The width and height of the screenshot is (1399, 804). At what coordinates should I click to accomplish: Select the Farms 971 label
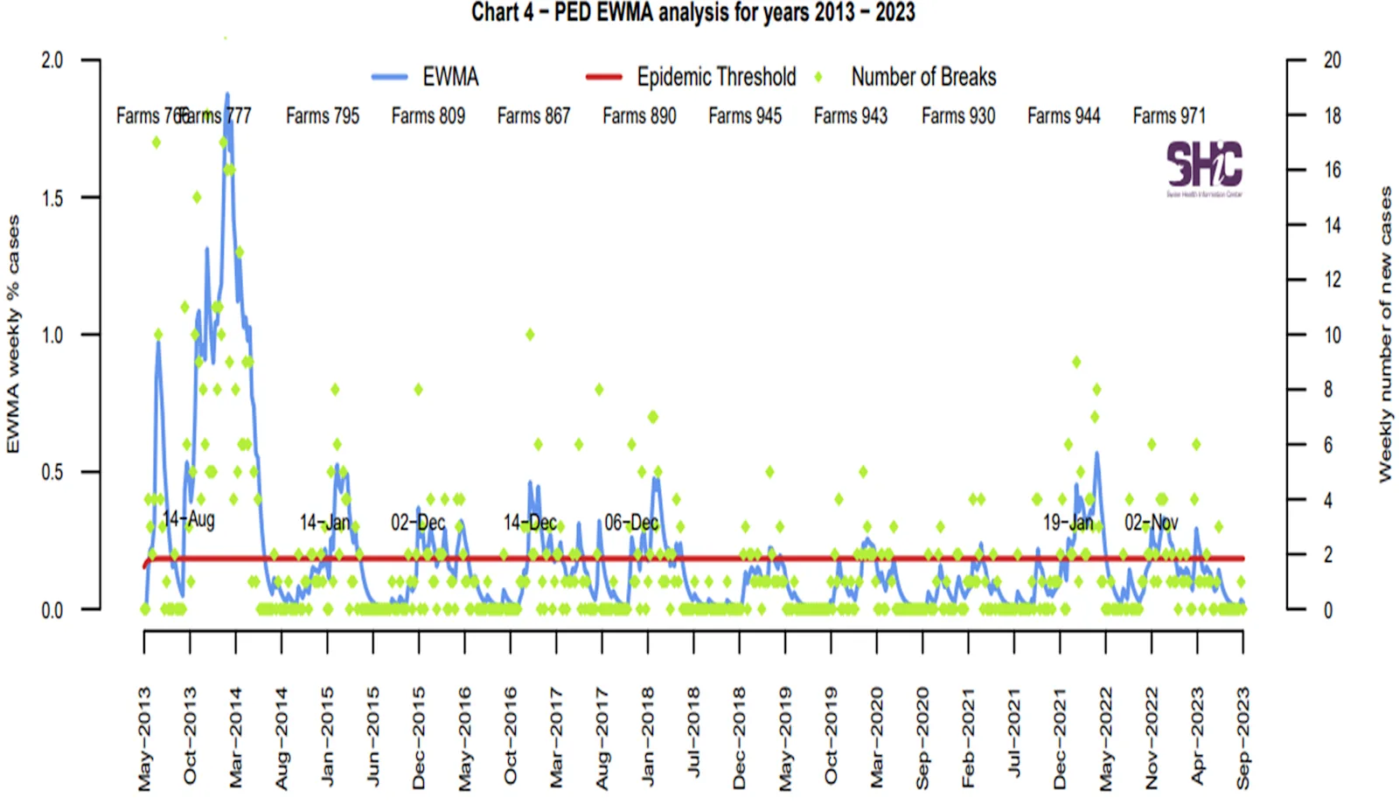click(1169, 115)
